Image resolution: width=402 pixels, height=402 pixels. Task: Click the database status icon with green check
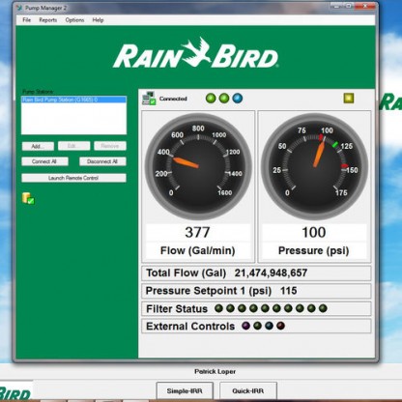28,198
